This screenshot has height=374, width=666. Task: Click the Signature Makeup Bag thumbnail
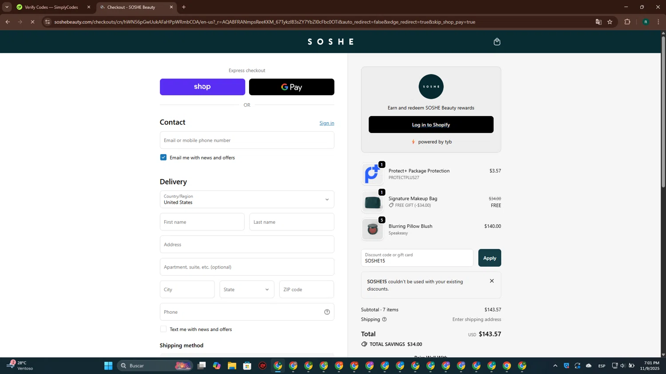coord(372,202)
